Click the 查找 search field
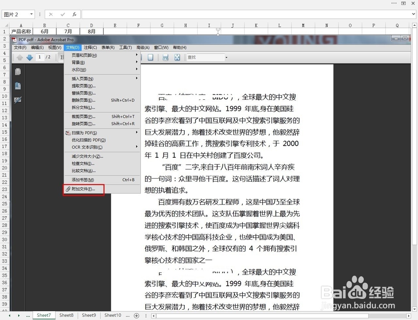This screenshot has height=320, width=418. [x=205, y=57]
